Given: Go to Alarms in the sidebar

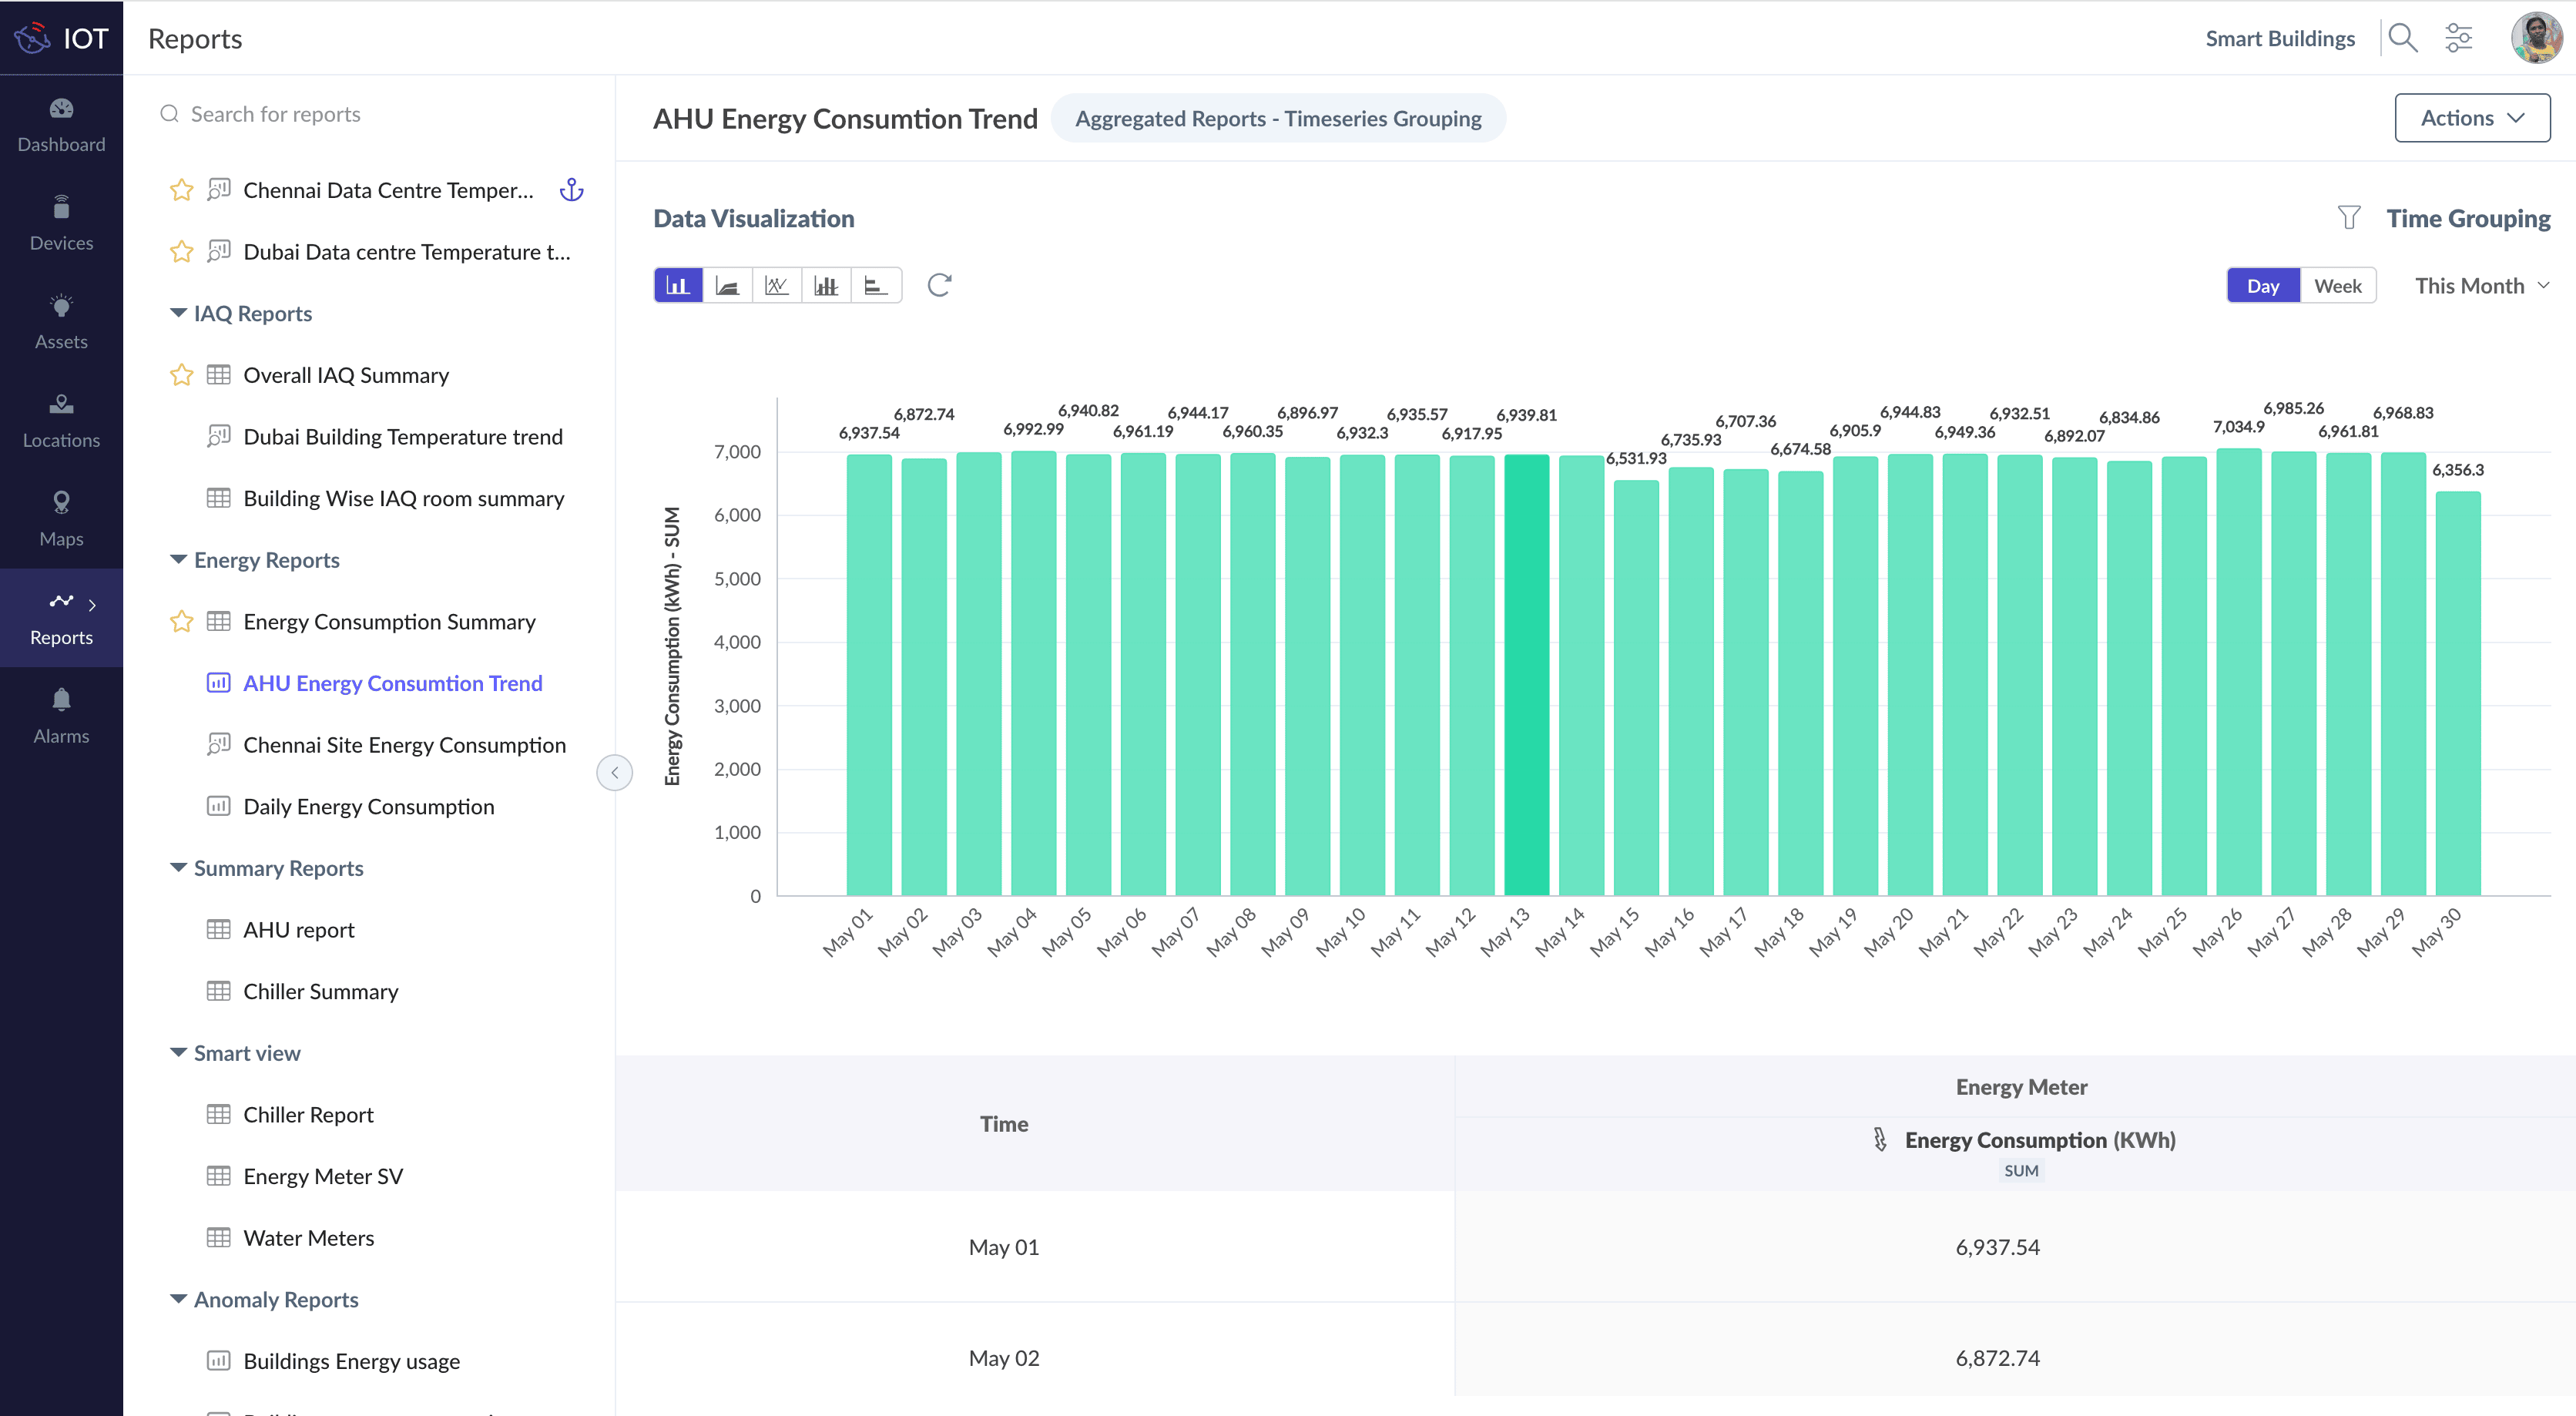Looking at the screenshot, I should [61, 715].
